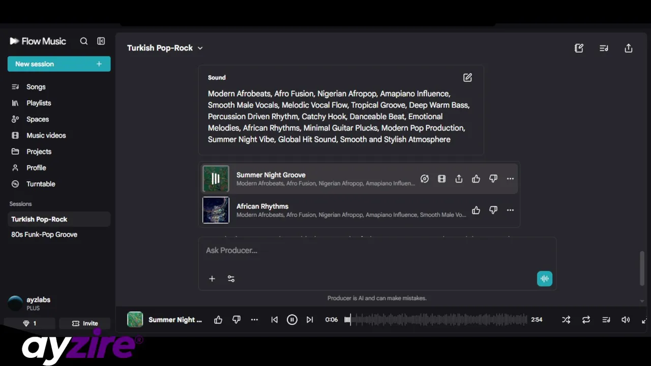The width and height of the screenshot is (651, 366).
Task: Open the search icon in sidebar header
Action: coord(84,41)
